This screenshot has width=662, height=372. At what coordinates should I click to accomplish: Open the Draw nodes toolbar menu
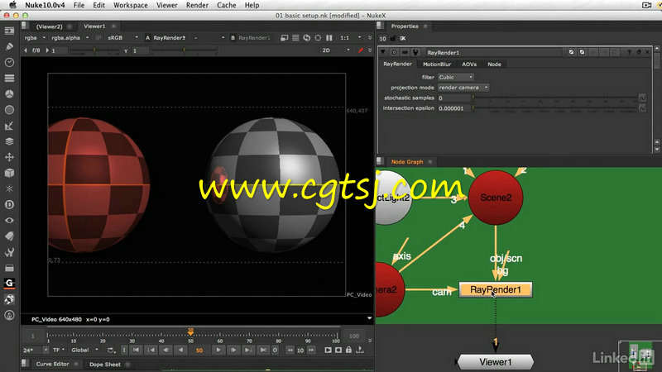coord(9,46)
